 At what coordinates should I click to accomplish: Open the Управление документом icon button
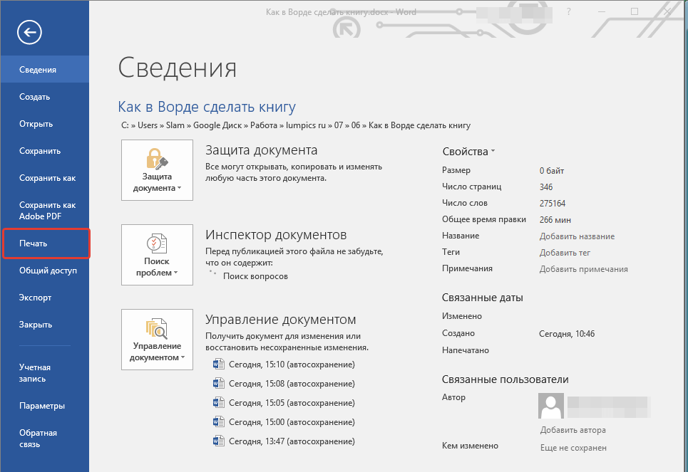157,339
